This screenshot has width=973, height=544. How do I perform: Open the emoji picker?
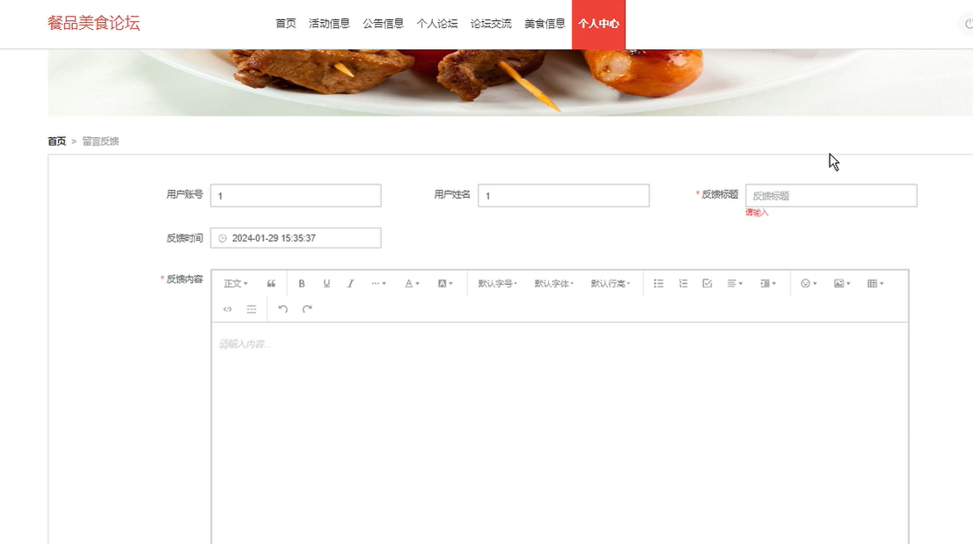click(x=808, y=283)
